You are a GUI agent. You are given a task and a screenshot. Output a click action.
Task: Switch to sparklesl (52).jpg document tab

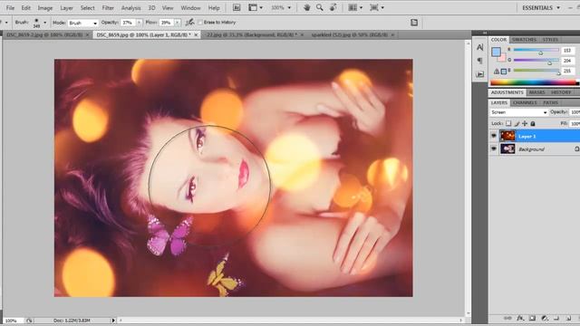coord(350,34)
